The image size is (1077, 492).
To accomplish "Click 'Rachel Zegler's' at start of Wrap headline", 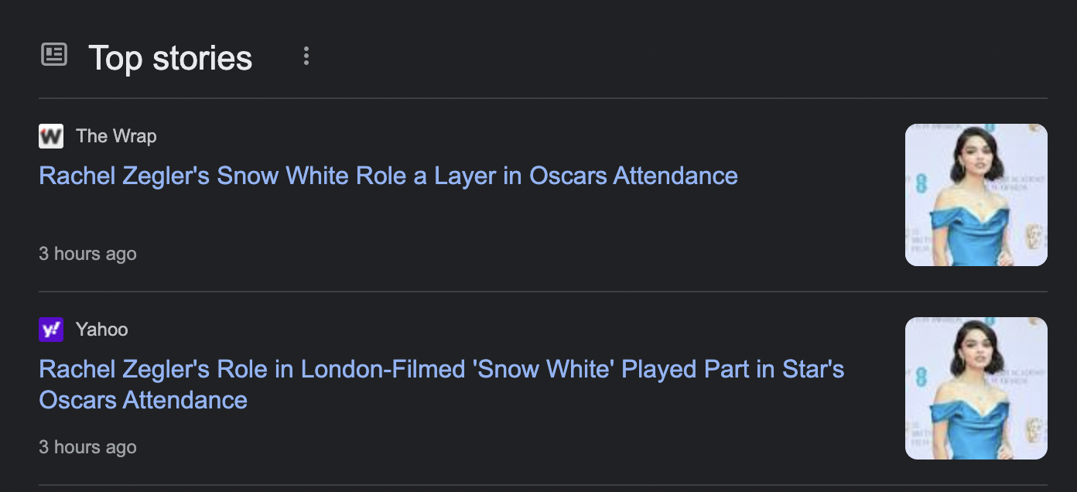I will pyautogui.click(x=124, y=176).
